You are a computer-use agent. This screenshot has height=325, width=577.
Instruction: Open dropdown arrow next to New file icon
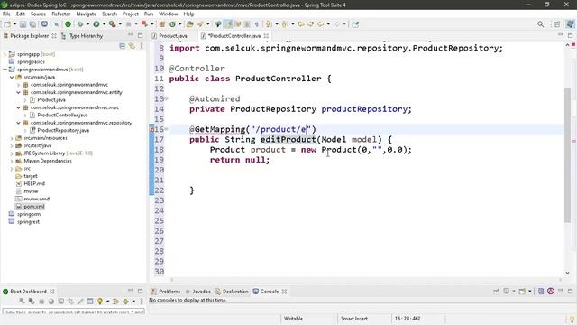(x=14, y=24)
